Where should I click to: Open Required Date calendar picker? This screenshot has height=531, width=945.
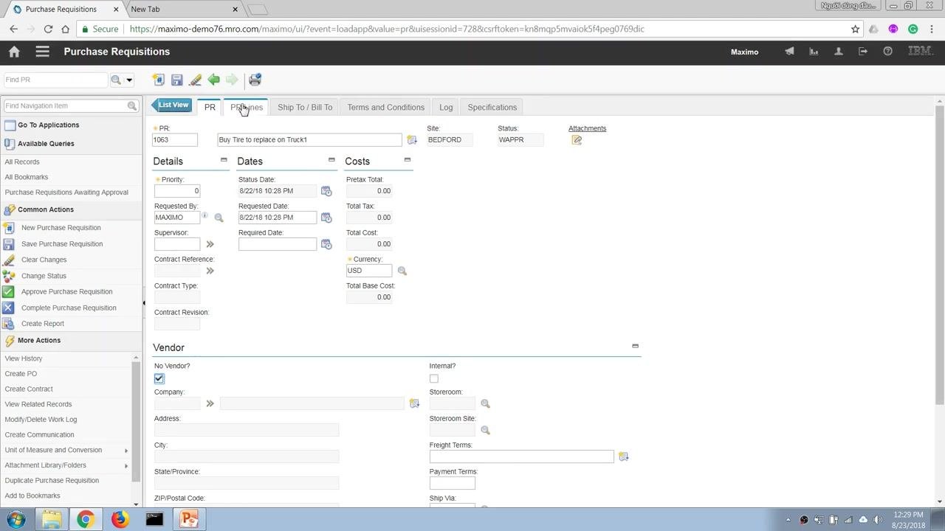[x=326, y=244]
